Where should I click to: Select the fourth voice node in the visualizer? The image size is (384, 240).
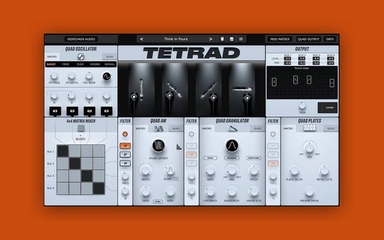pyautogui.click(x=247, y=98)
